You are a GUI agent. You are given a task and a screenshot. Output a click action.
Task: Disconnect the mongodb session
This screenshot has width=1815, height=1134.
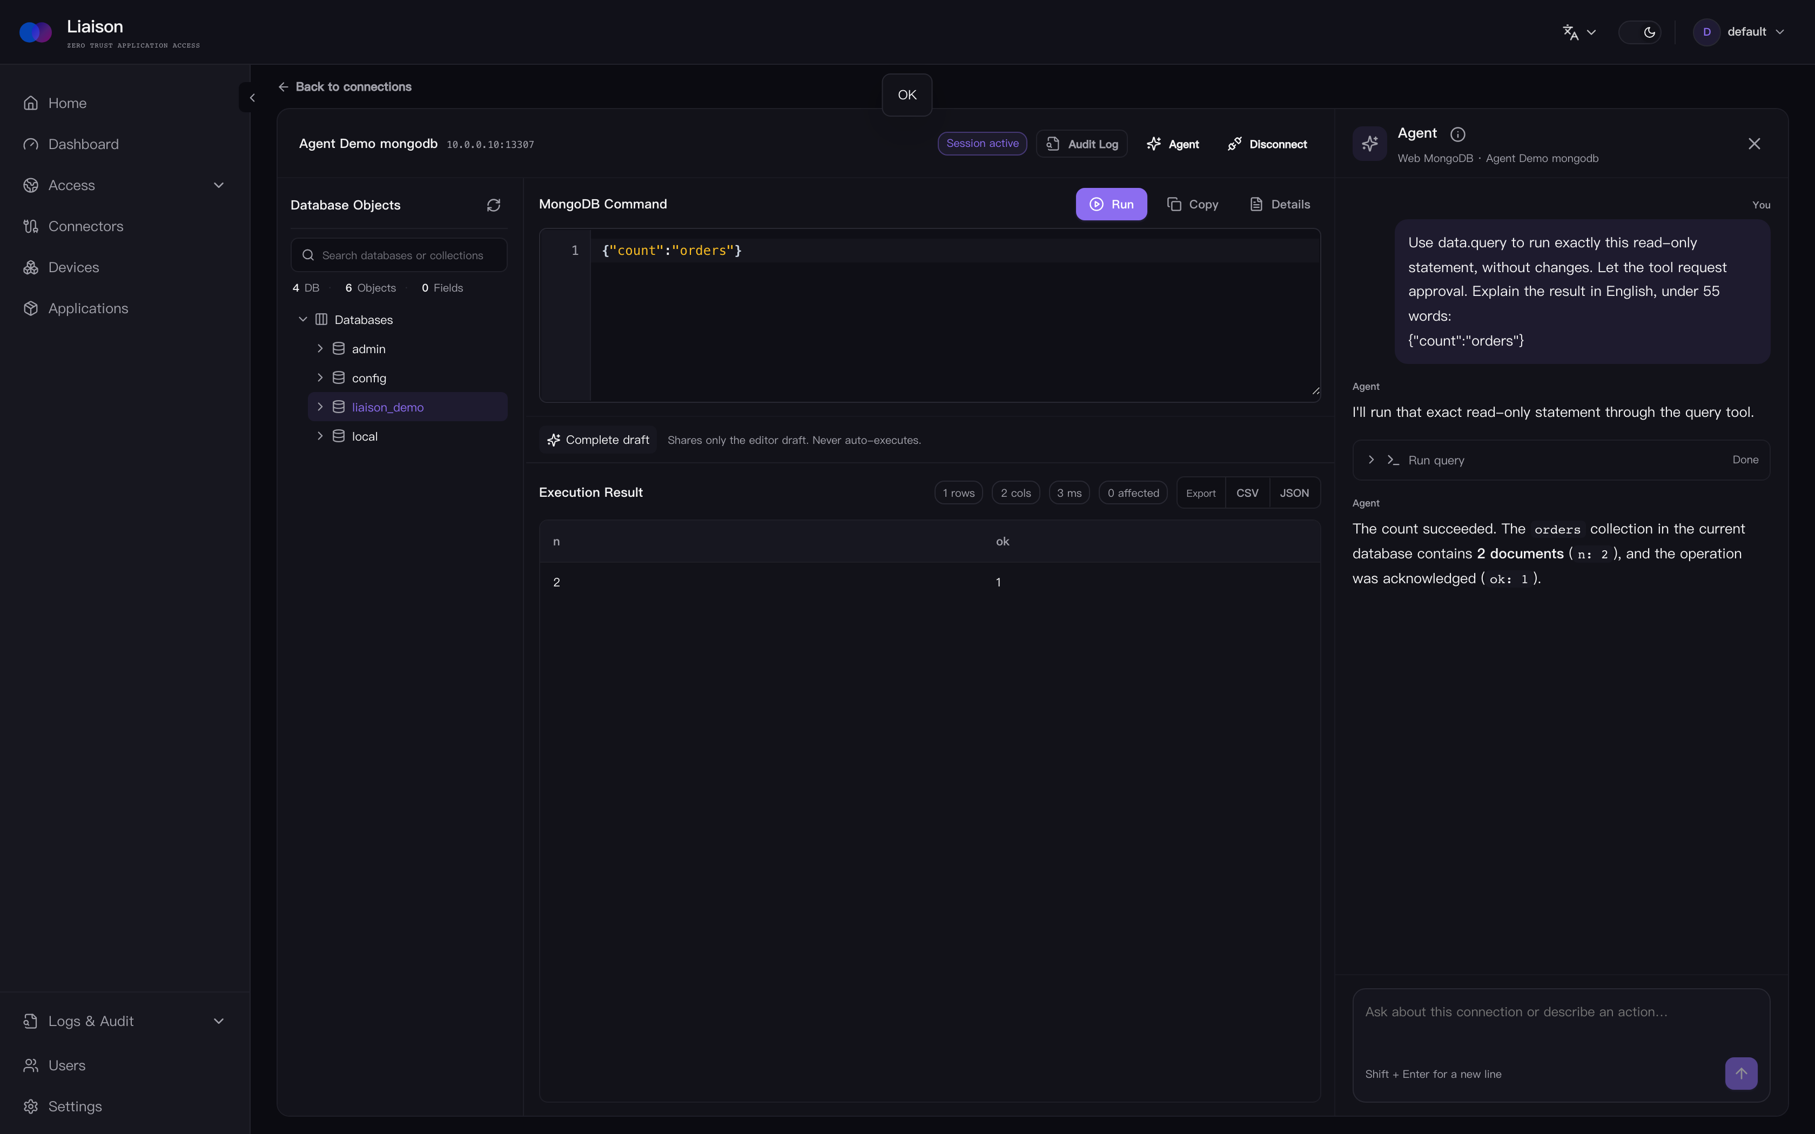click(1267, 144)
